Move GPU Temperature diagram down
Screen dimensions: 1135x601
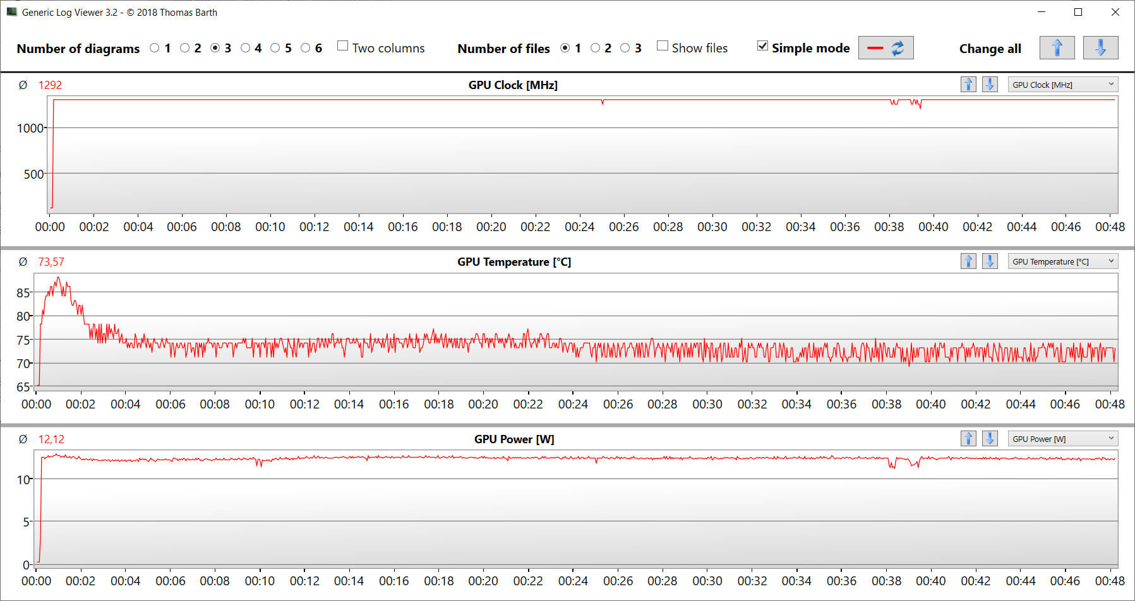990,261
